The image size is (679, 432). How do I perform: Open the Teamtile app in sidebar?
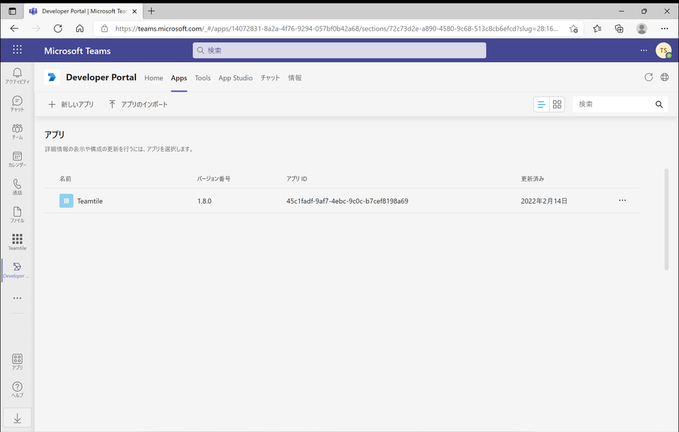click(x=17, y=242)
